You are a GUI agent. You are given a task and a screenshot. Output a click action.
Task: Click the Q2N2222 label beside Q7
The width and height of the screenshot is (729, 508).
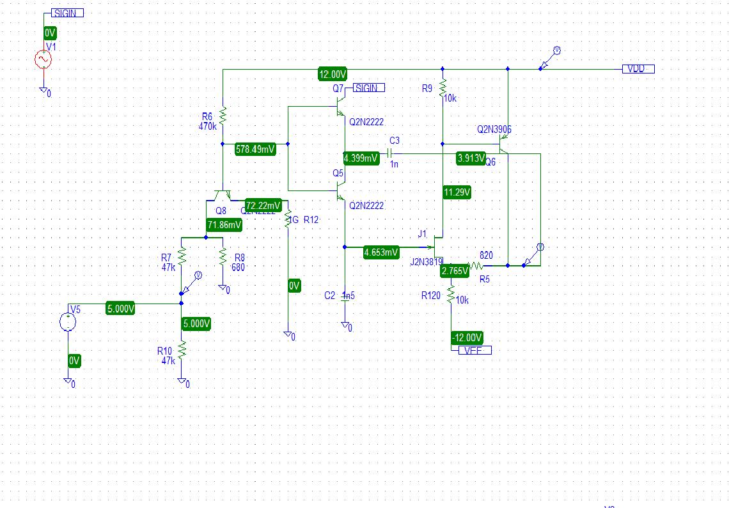click(x=366, y=122)
